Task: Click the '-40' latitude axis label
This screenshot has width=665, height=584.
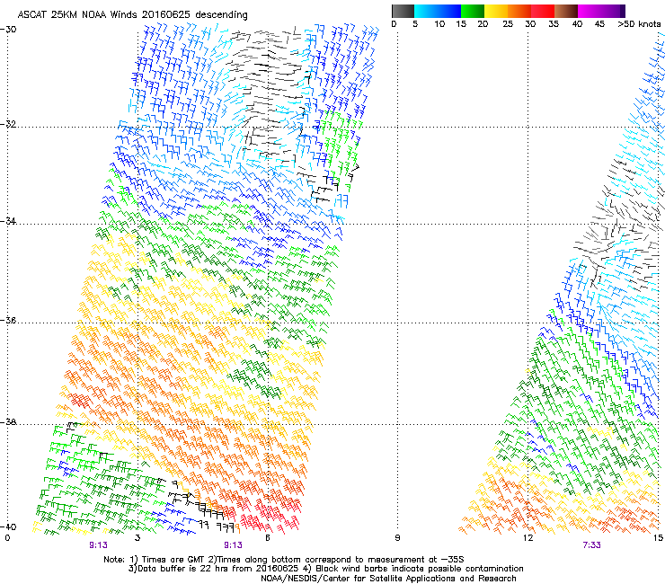Action: point(9,526)
